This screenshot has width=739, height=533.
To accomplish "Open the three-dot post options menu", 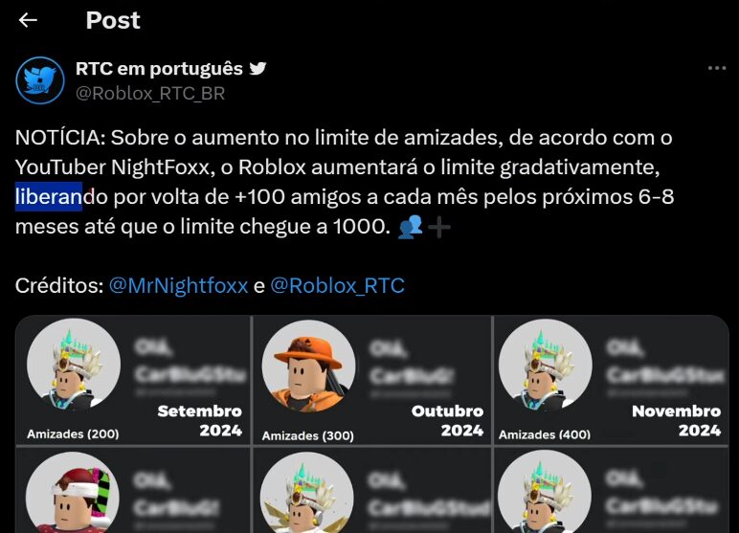I will pos(717,68).
